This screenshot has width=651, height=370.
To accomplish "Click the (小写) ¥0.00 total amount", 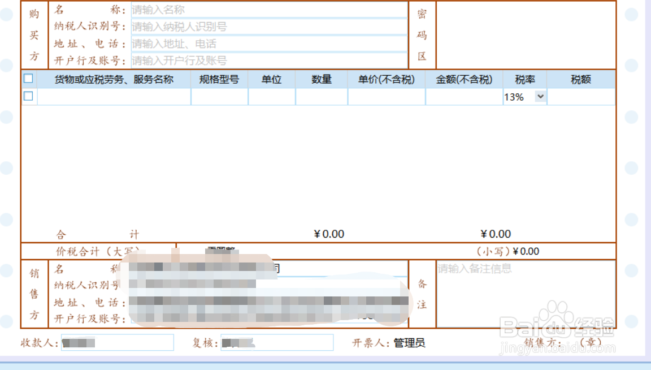I will [x=507, y=251].
